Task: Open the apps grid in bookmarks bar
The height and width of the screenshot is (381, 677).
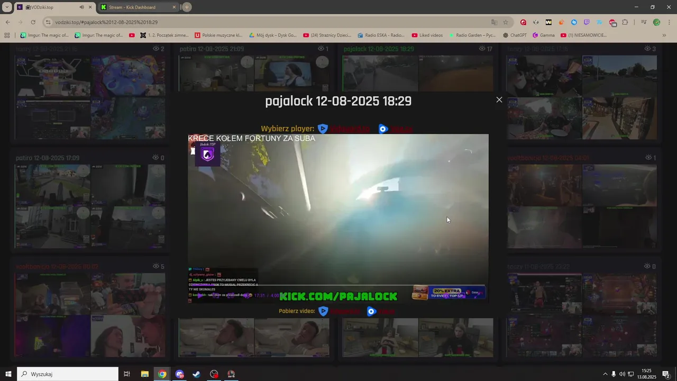Action: point(7,35)
